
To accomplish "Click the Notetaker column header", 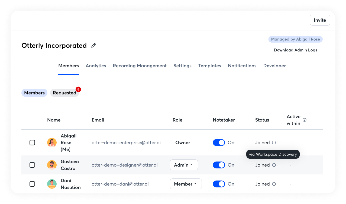I will click(x=224, y=120).
